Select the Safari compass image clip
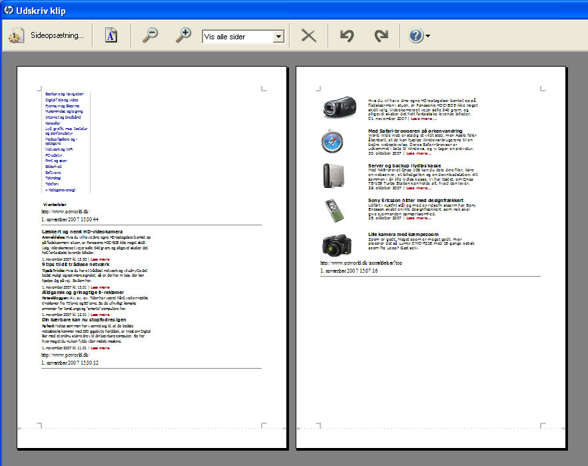 coord(333,141)
